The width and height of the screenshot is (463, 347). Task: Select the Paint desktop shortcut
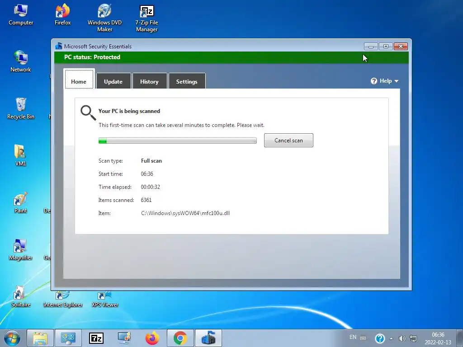click(x=20, y=202)
